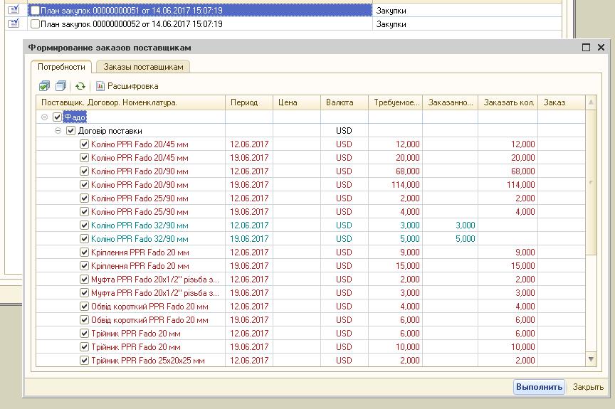Click the Закрыть button
Viewport: 615px width, 409px height.
click(x=588, y=387)
